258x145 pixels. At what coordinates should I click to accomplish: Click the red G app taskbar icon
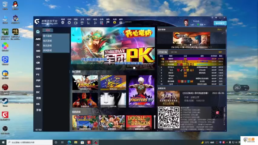click(89, 142)
